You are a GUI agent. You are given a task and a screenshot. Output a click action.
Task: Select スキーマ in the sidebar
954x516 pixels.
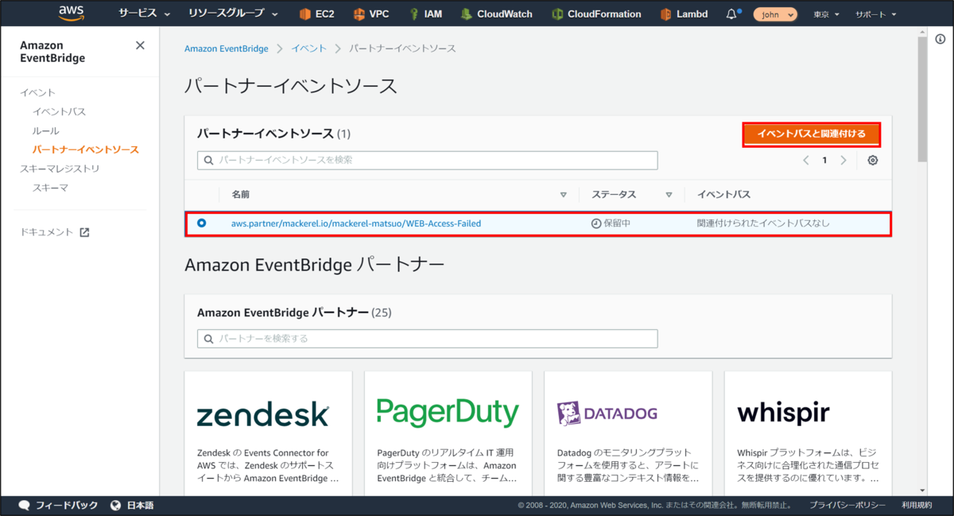click(50, 188)
